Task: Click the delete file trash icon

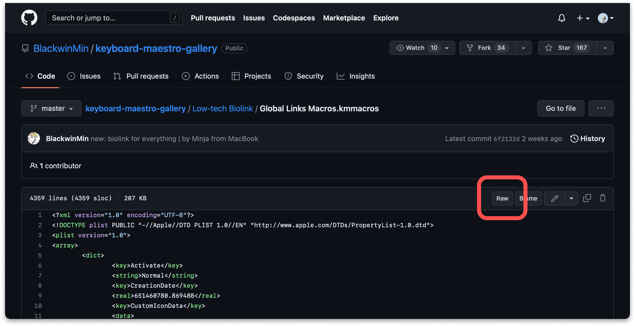Action: click(602, 198)
